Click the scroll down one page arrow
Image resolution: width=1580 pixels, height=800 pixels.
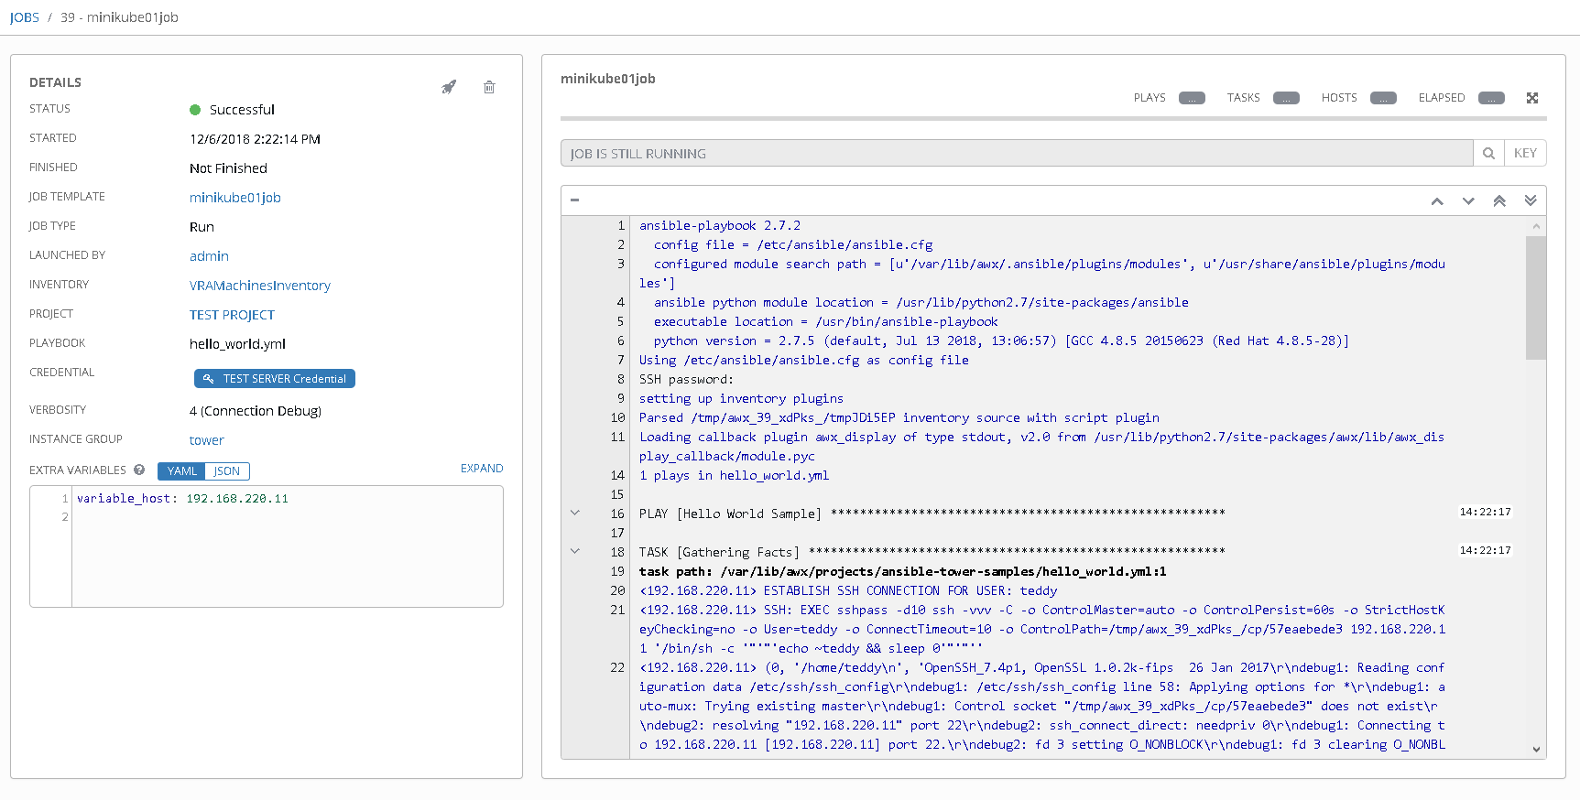click(x=1468, y=201)
